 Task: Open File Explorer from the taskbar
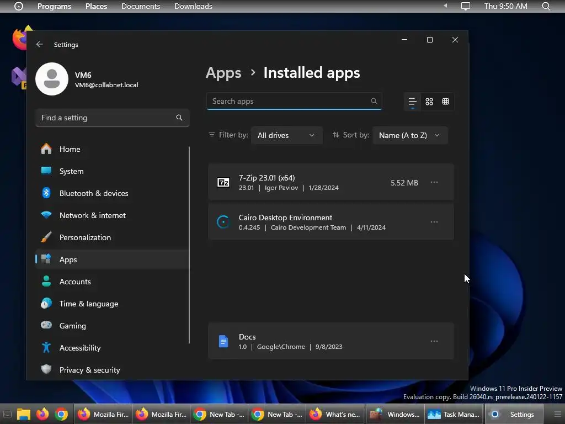(x=23, y=414)
